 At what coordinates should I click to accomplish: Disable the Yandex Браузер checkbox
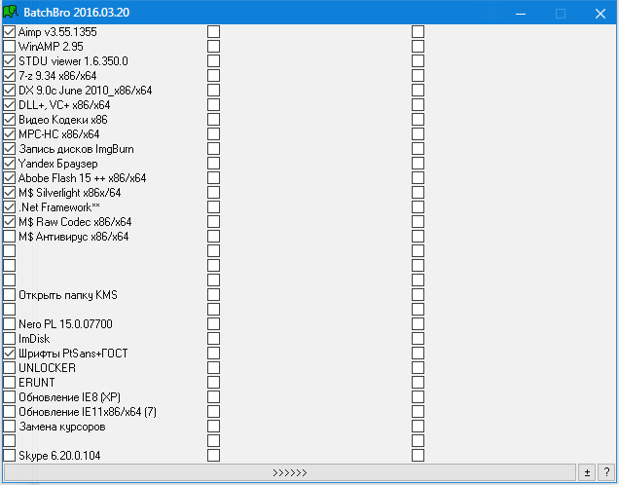pyautogui.click(x=10, y=164)
